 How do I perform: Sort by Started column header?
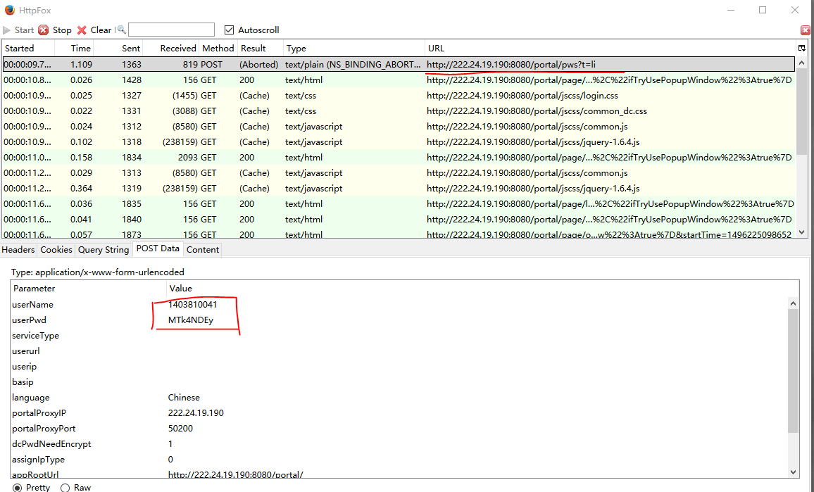pyautogui.click(x=29, y=49)
